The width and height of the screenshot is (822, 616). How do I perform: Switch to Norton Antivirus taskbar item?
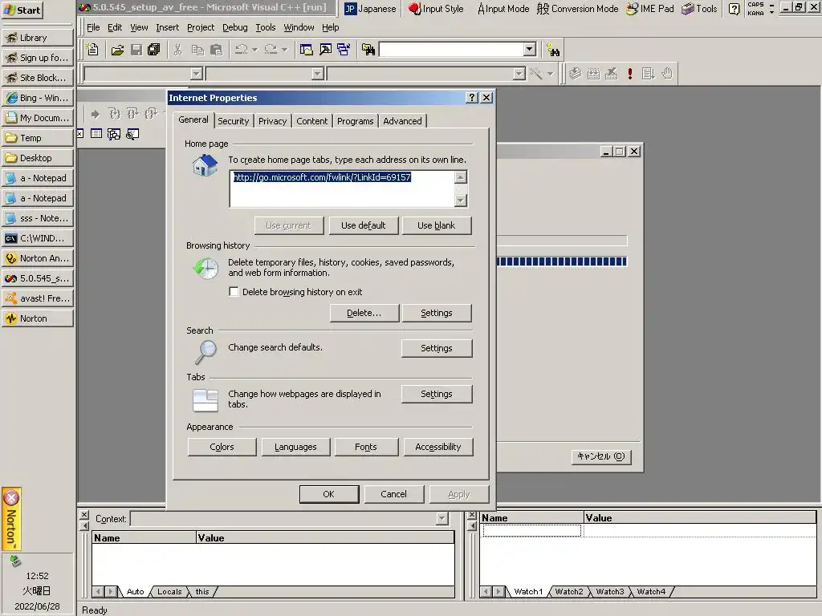[x=37, y=258]
